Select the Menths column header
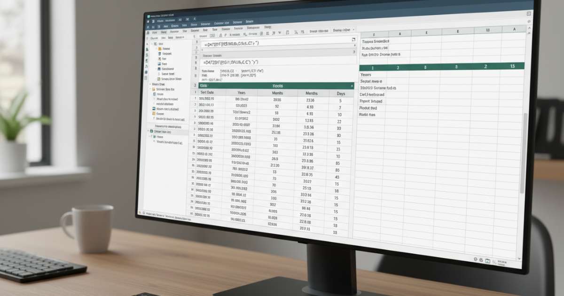Viewport: 564px width, 296px height. click(x=312, y=93)
